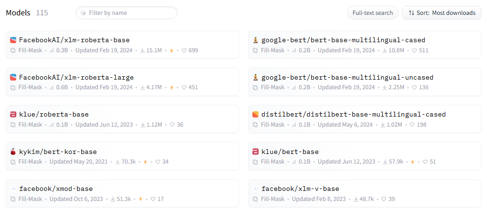Click the 0.6B parameter size text
Viewport: 487px width, 212px height.
pyautogui.click(x=62, y=87)
